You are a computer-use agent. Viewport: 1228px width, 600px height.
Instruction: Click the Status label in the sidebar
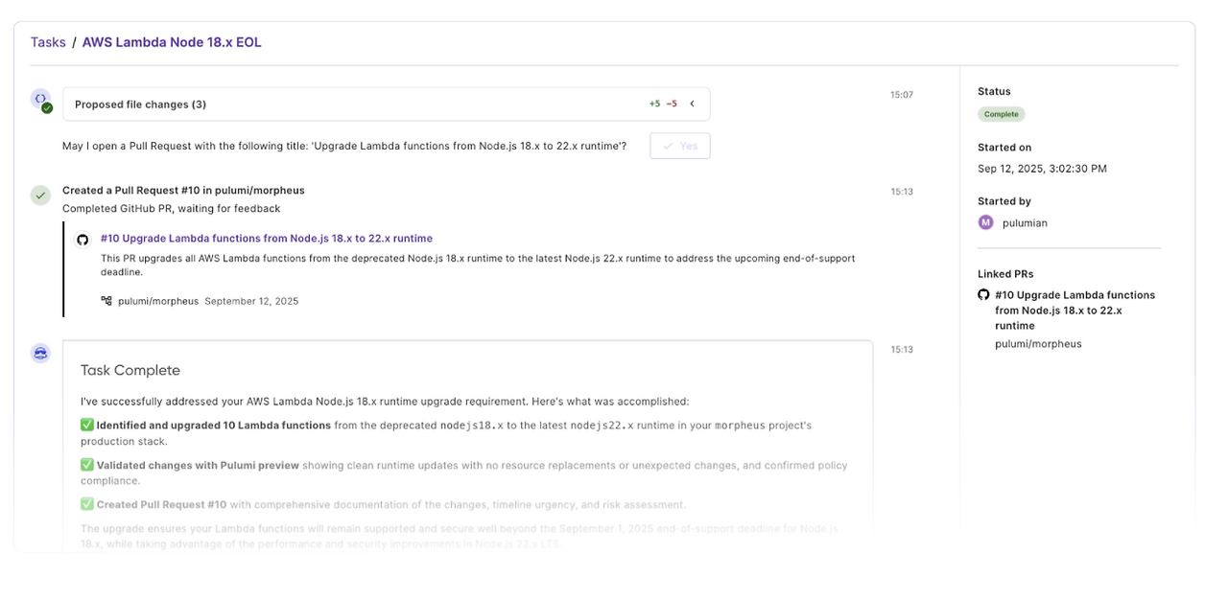994,92
